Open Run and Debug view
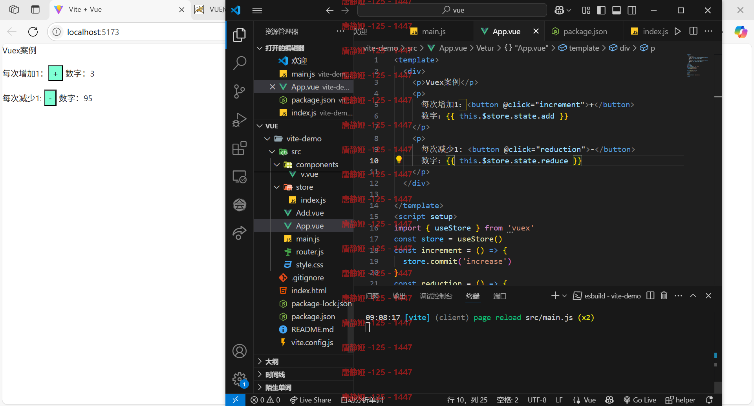 (x=240, y=120)
